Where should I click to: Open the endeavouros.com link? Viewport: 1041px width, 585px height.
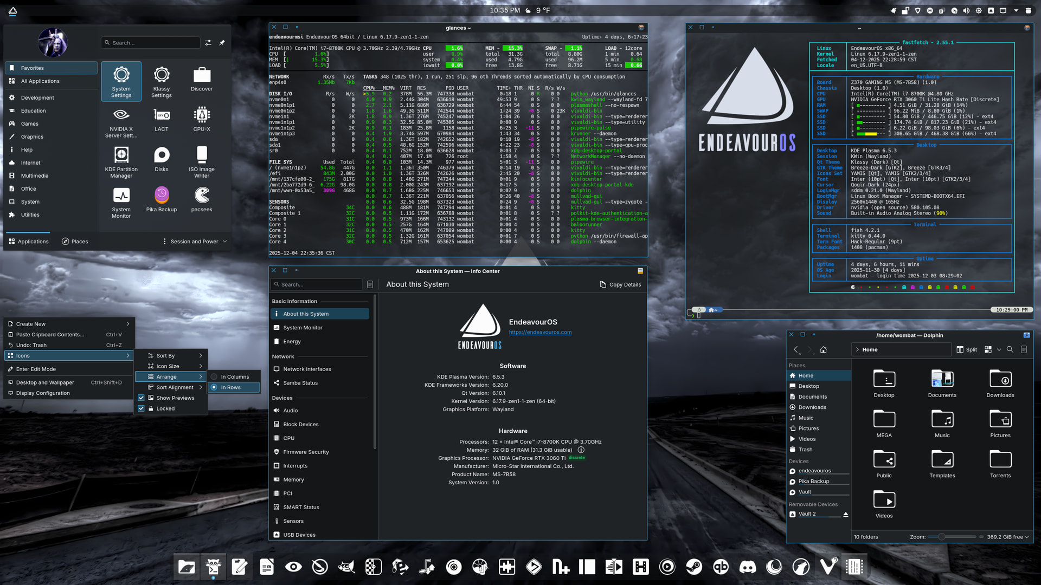click(x=539, y=333)
